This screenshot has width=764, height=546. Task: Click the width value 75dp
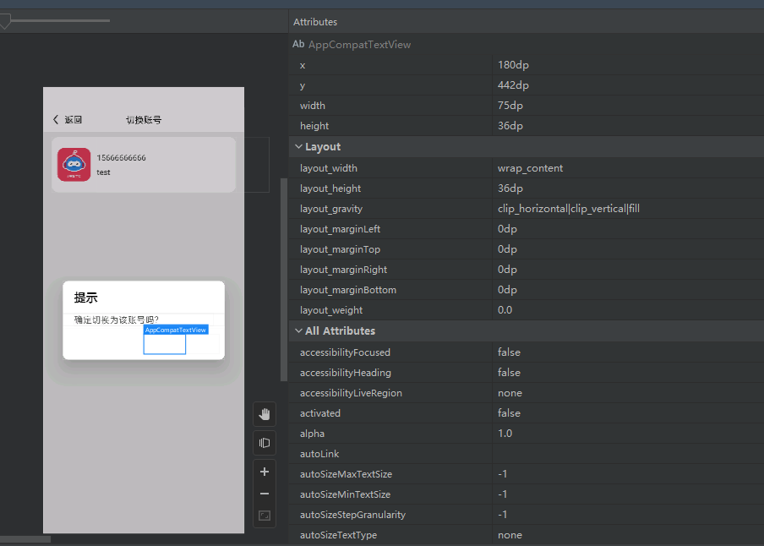[510, 106]
